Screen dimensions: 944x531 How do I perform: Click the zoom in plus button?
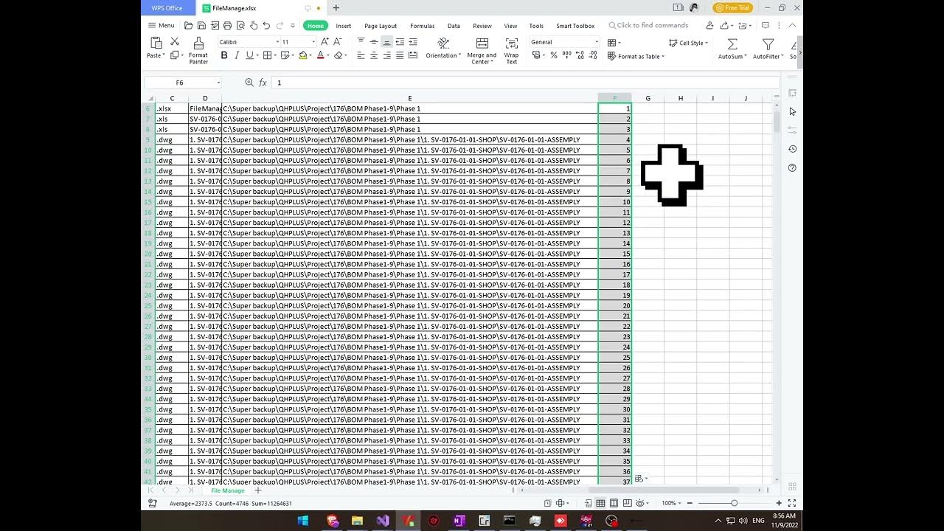pyautogui.click(x=779, y=503)
